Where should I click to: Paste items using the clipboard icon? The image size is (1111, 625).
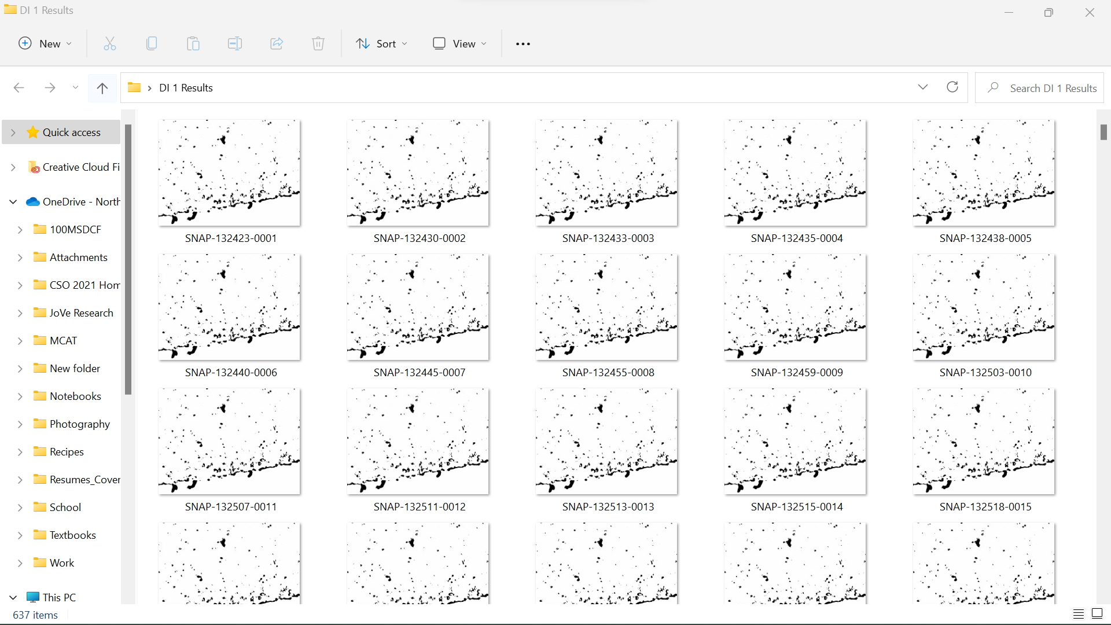point(193,43)
